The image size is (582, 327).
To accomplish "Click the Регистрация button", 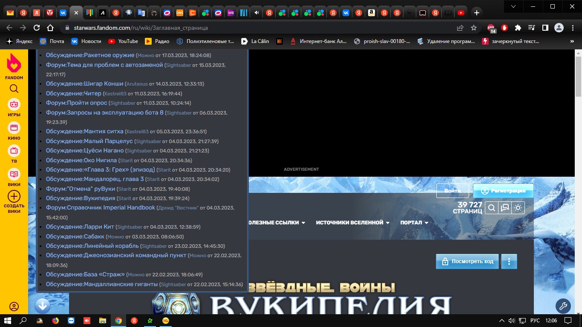I will click(503, 191).
